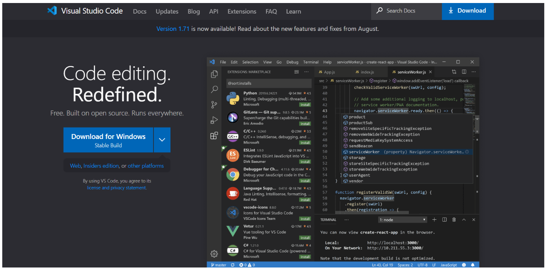Click Download for Windows Stable Build

(x=108, y=140)
